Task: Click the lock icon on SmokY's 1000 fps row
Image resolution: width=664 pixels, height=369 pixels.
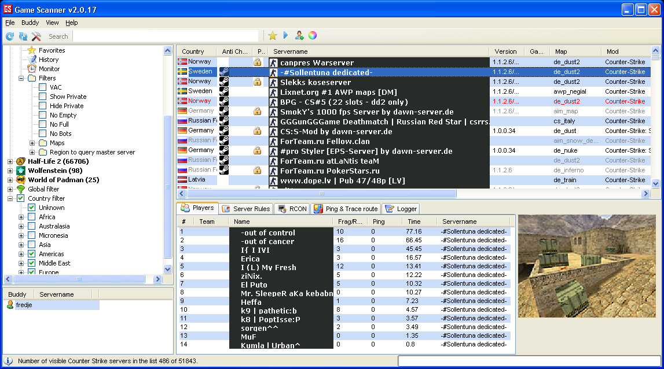Action: 257,111
